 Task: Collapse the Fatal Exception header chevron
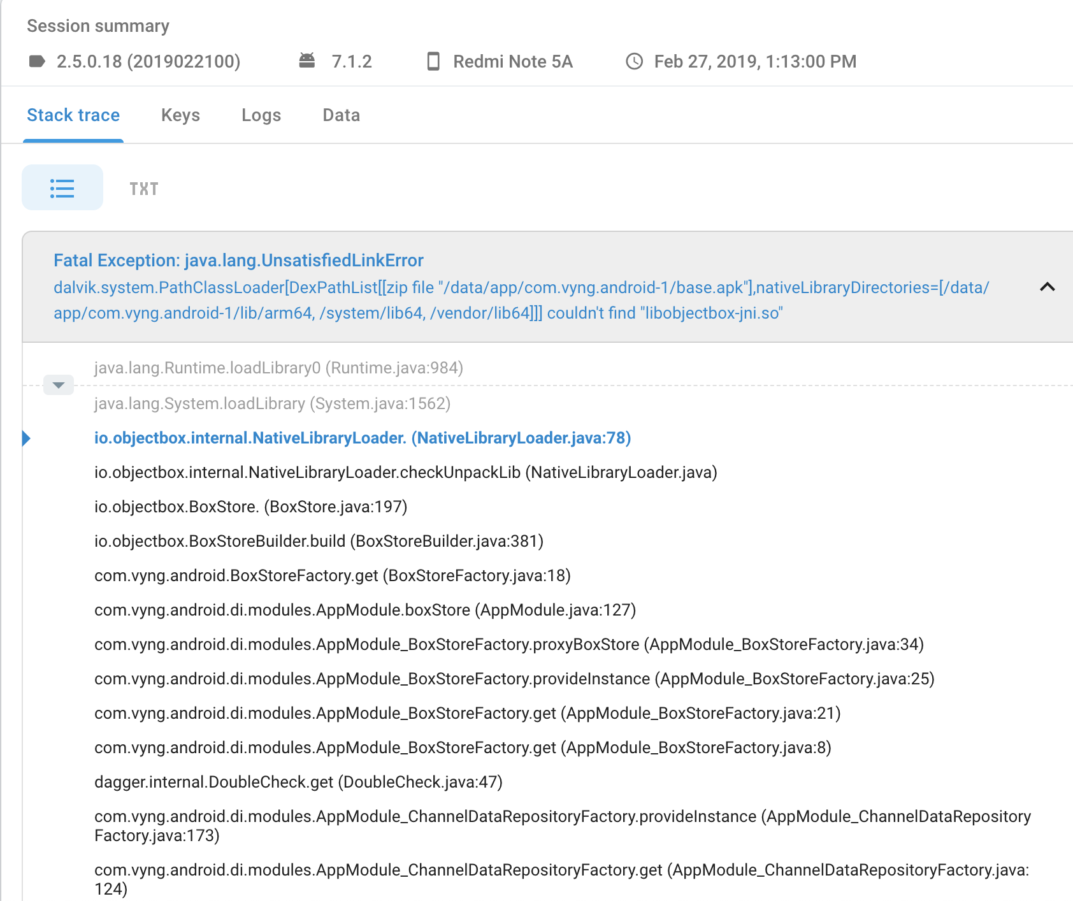1048,287
